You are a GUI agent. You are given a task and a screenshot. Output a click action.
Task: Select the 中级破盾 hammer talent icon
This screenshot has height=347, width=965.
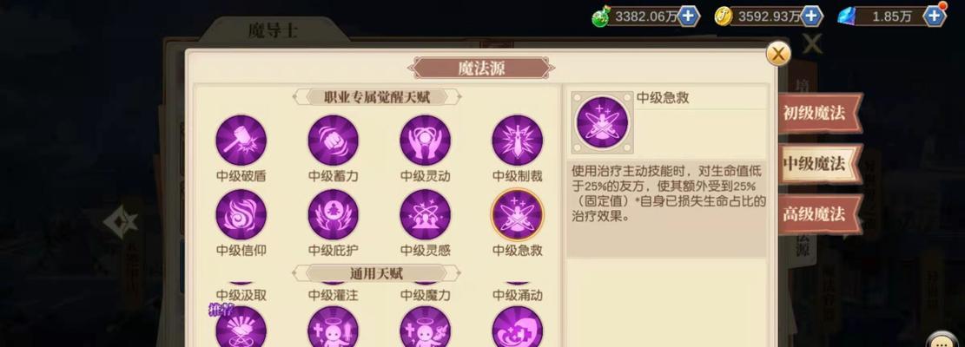241,141
